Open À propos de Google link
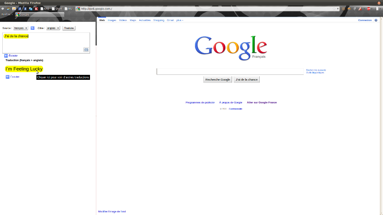Image resolution: width=383 pixels, height=215 pixels. (231, 102)
